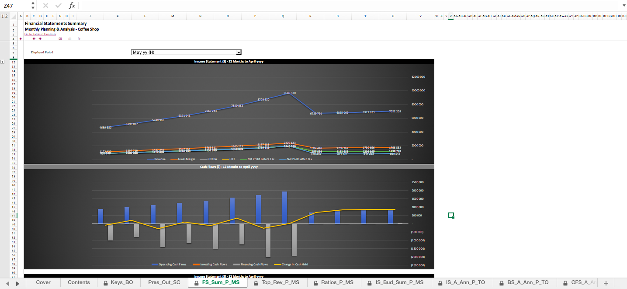Click inside the formula bar input
627x289 pixels.
pyautogui.click(x=350, y=6)
